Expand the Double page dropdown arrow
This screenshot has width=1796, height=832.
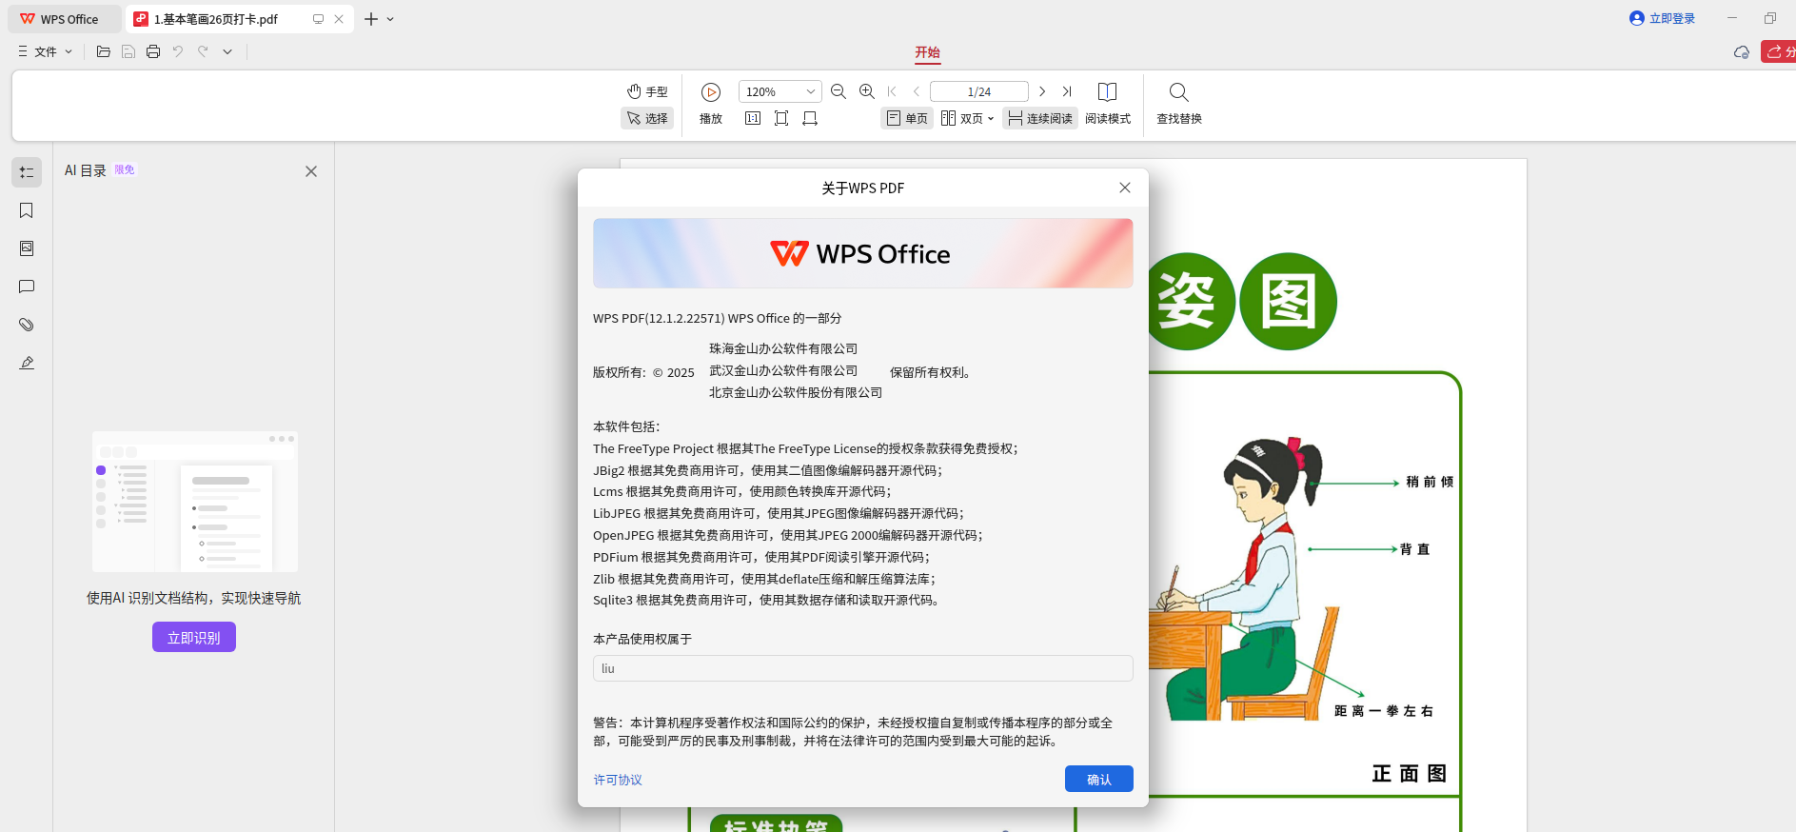(x=991, y=119)
